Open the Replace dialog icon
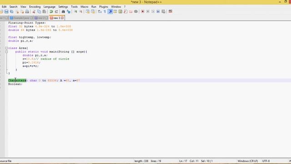Screen dimensions: 291x164 pyautogui.click(x=69, y=11)
